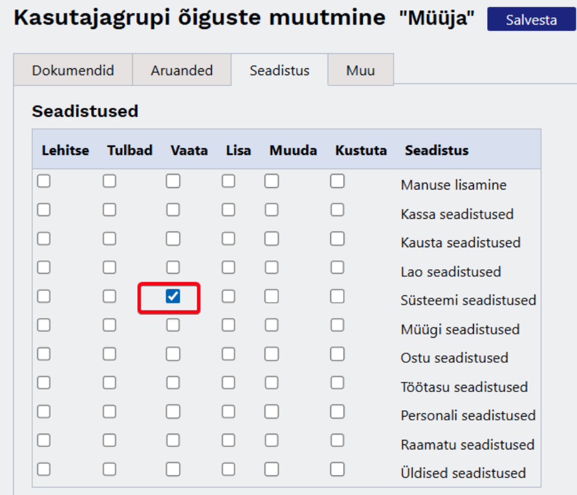Select the Seadistus tab
The height and width of the screenshot is (495, 577).
[x=279, y=70]
